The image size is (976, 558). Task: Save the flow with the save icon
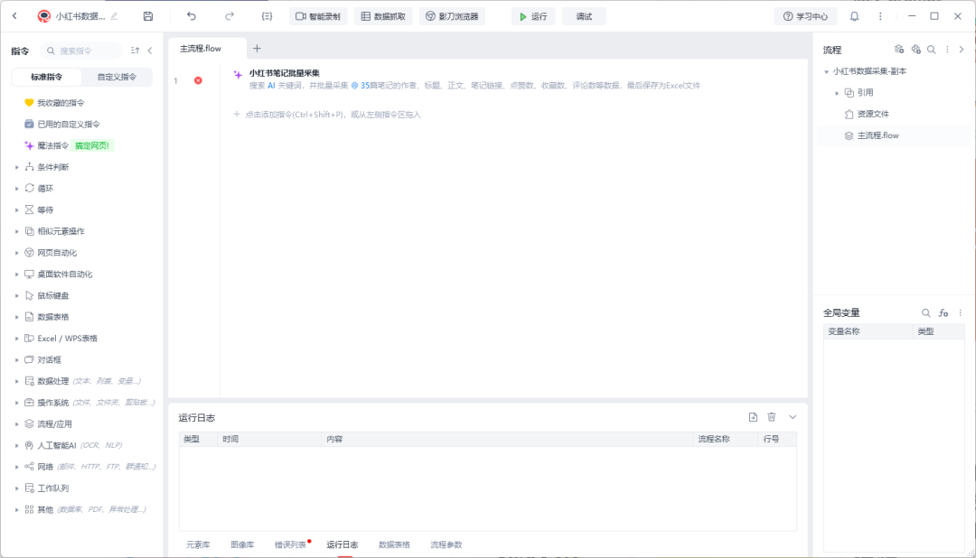148,16
